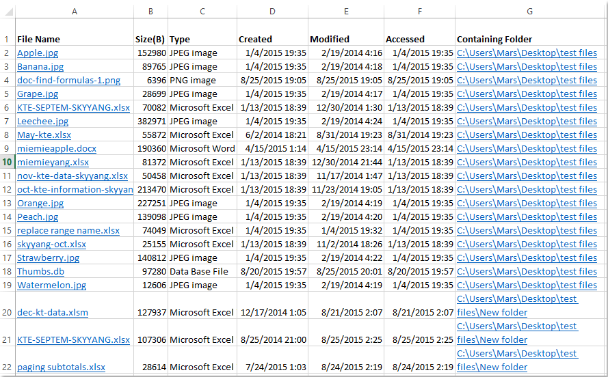Select column A header

pos(74,12)
